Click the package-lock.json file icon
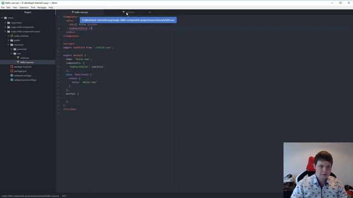 coord(12,67)
